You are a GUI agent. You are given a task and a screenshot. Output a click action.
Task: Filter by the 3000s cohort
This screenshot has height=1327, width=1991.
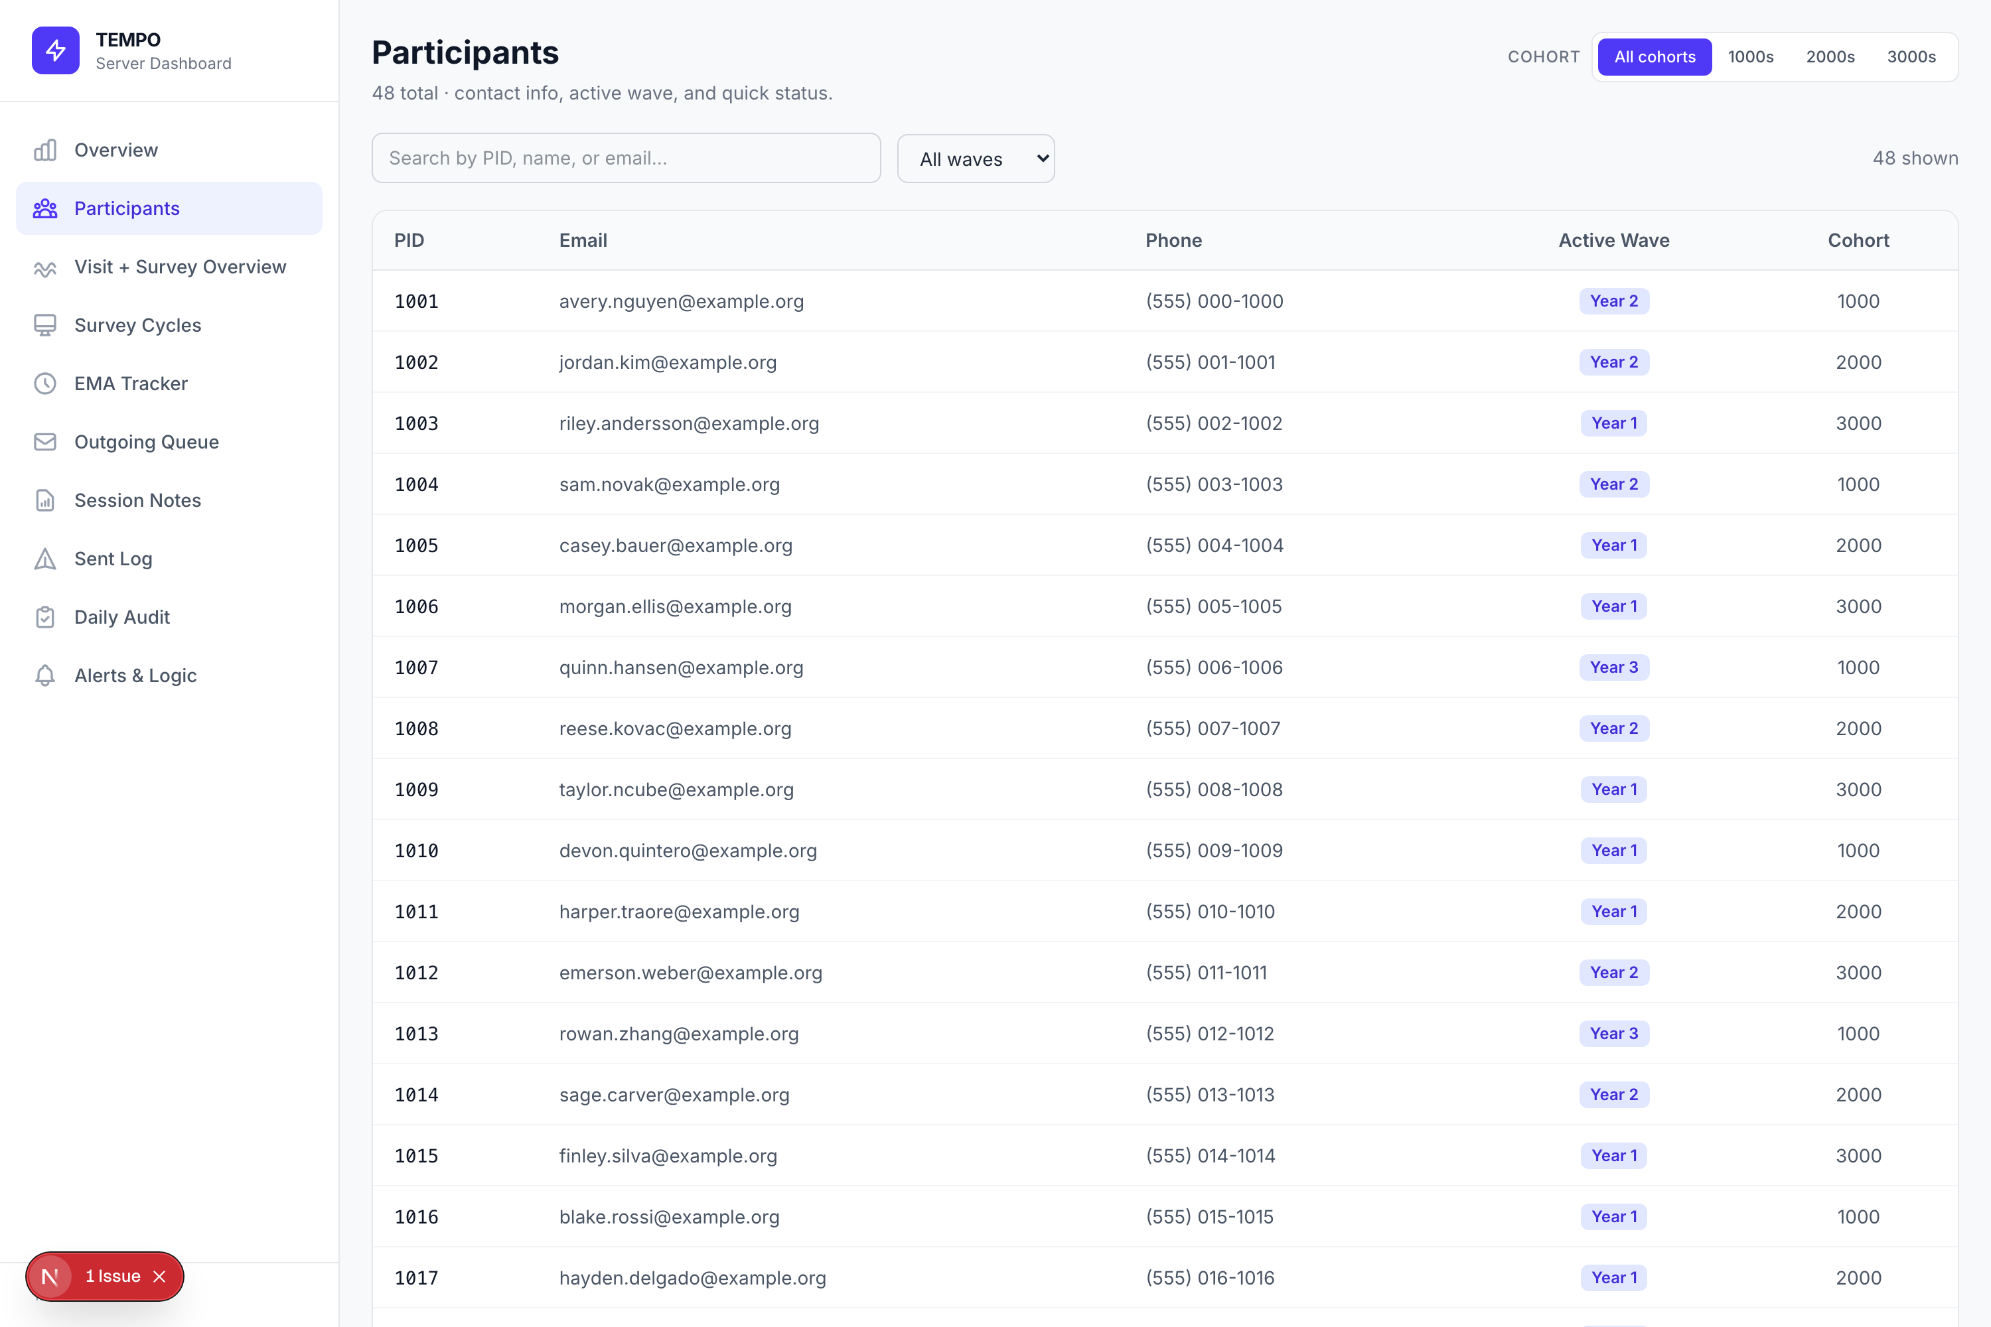point(1911,56)
